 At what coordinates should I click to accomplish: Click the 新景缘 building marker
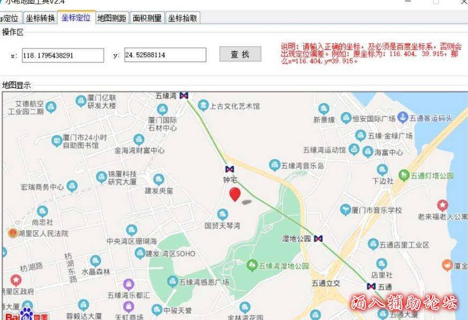[324, 109]
